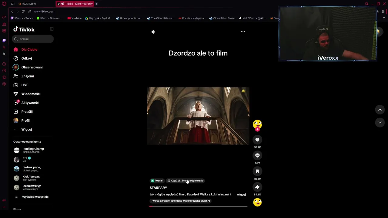Click the www.tiktok.com address bar
Screen dimensions: 388x218
point(44,12)
